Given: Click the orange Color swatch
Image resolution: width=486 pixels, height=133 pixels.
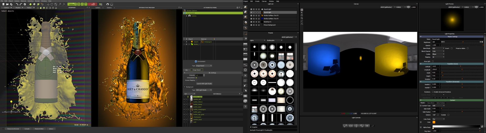Looking at the screenshot, I should tap(434, 122).
